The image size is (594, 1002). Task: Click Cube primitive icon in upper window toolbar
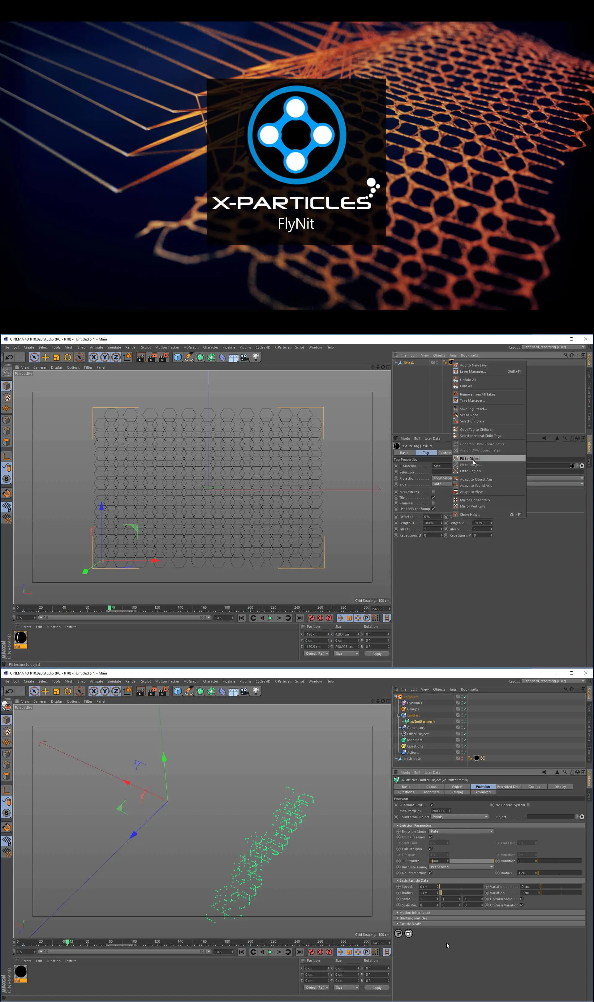(x=178, y=357)
